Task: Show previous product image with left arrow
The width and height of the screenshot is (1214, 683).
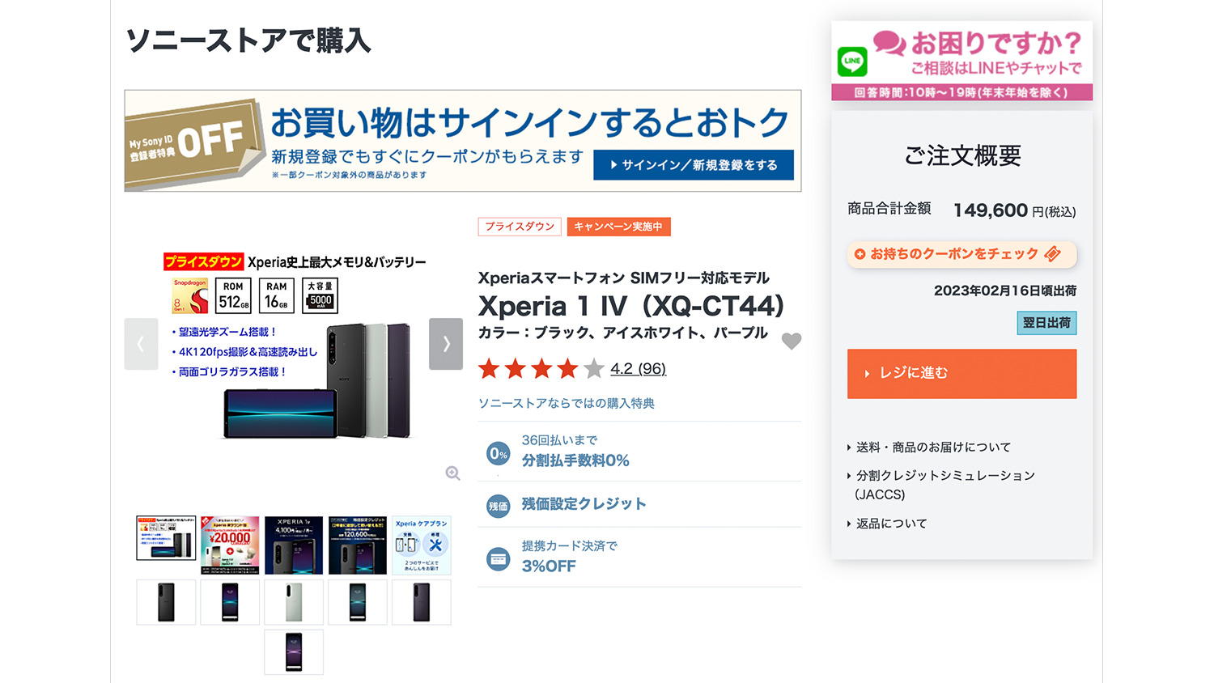Action: (x=141, y=344)
